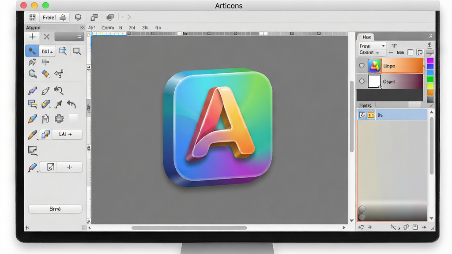Click the 3lb item in ruler menu bar
This screenshot has width=452, height=254.
145,28
